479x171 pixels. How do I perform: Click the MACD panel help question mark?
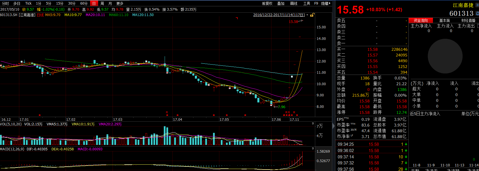[313, 149]
